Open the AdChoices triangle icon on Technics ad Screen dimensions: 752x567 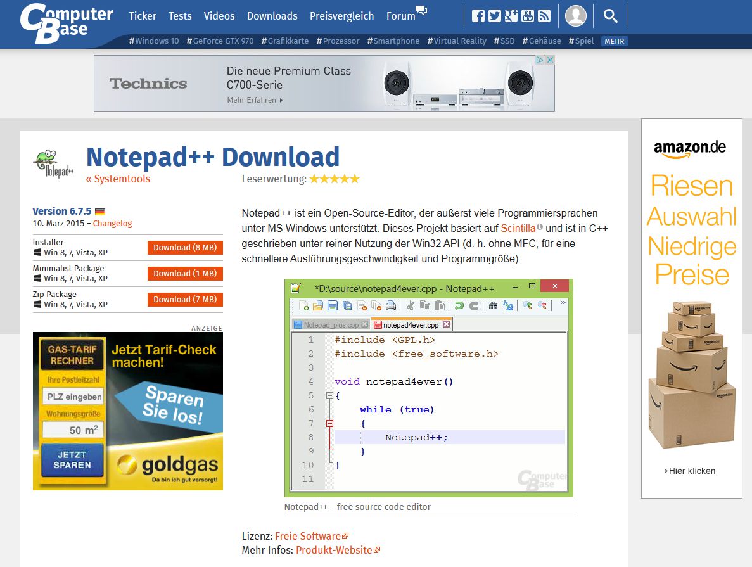[540, 60]
